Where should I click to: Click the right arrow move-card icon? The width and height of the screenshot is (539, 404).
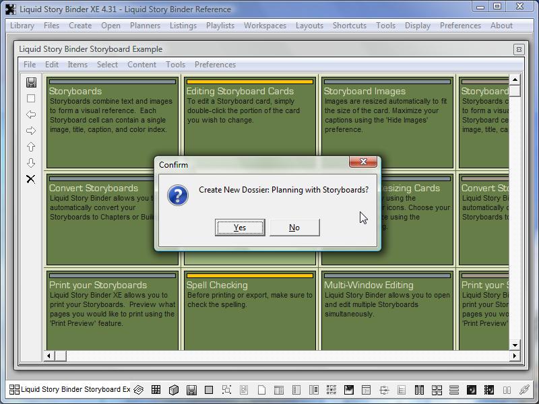[x=31, y=131]
